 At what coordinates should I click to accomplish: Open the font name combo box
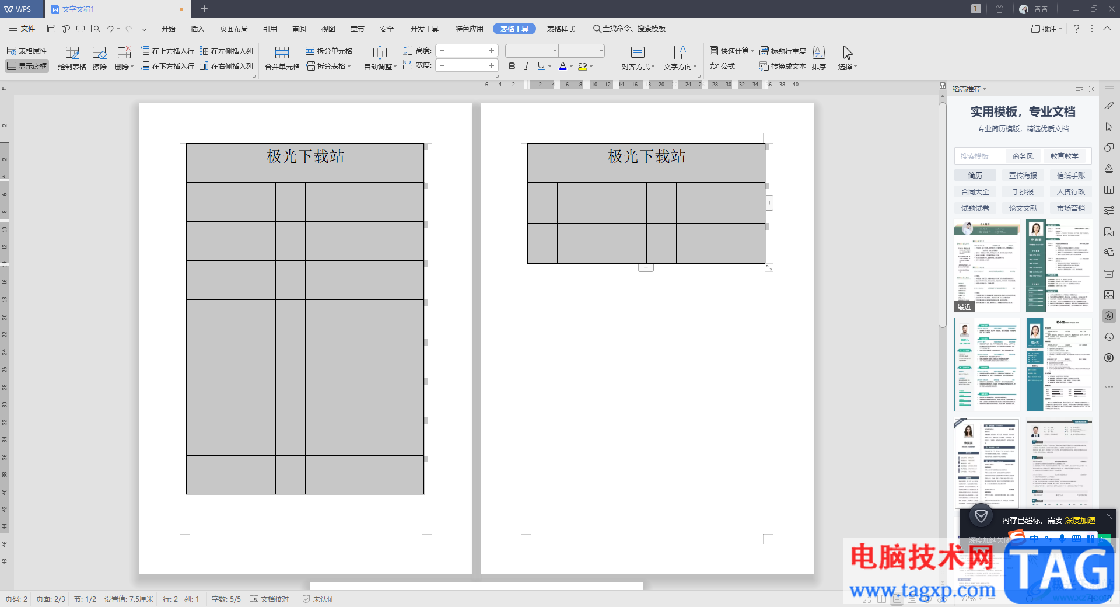[532, 51]
